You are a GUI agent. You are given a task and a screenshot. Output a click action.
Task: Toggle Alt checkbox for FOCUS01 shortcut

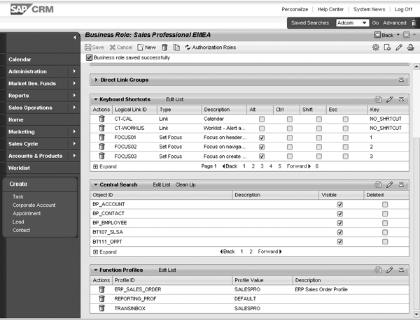[262, 138]
